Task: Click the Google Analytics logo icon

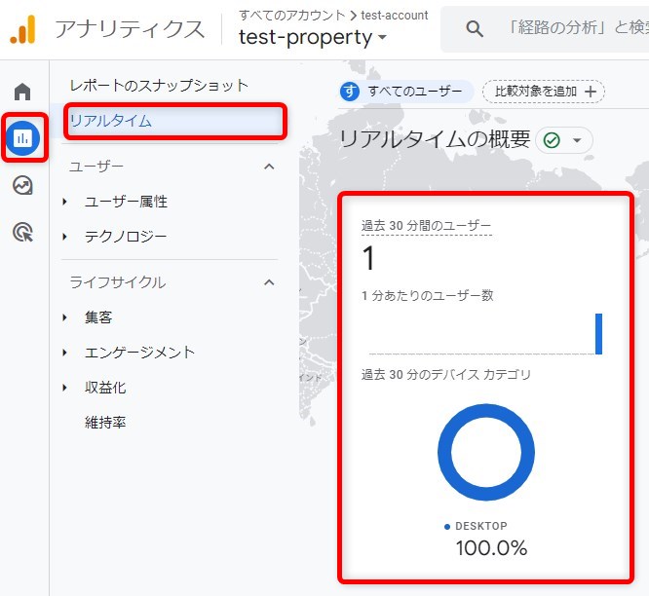Action: point(23,29)
